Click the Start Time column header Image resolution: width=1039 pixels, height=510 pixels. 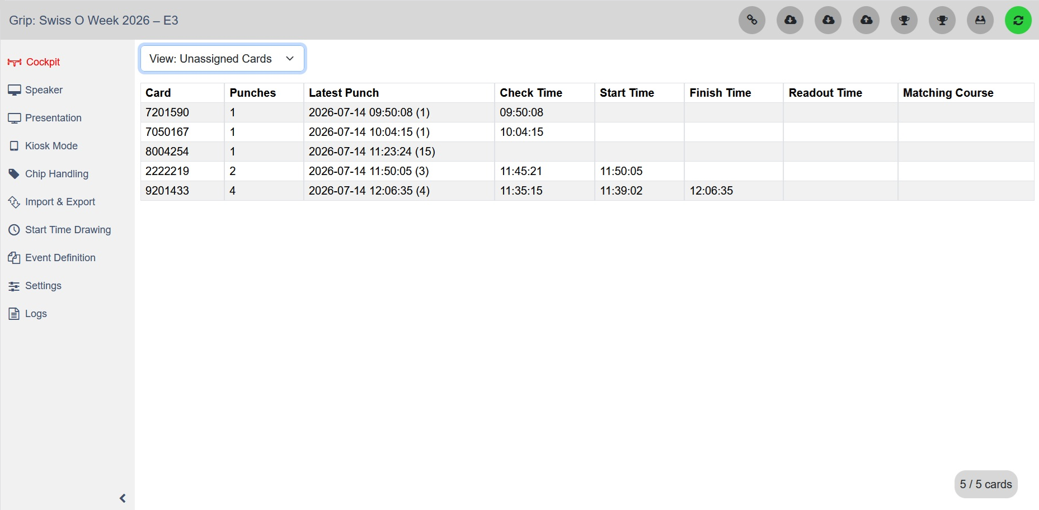(x=640, y=93)
